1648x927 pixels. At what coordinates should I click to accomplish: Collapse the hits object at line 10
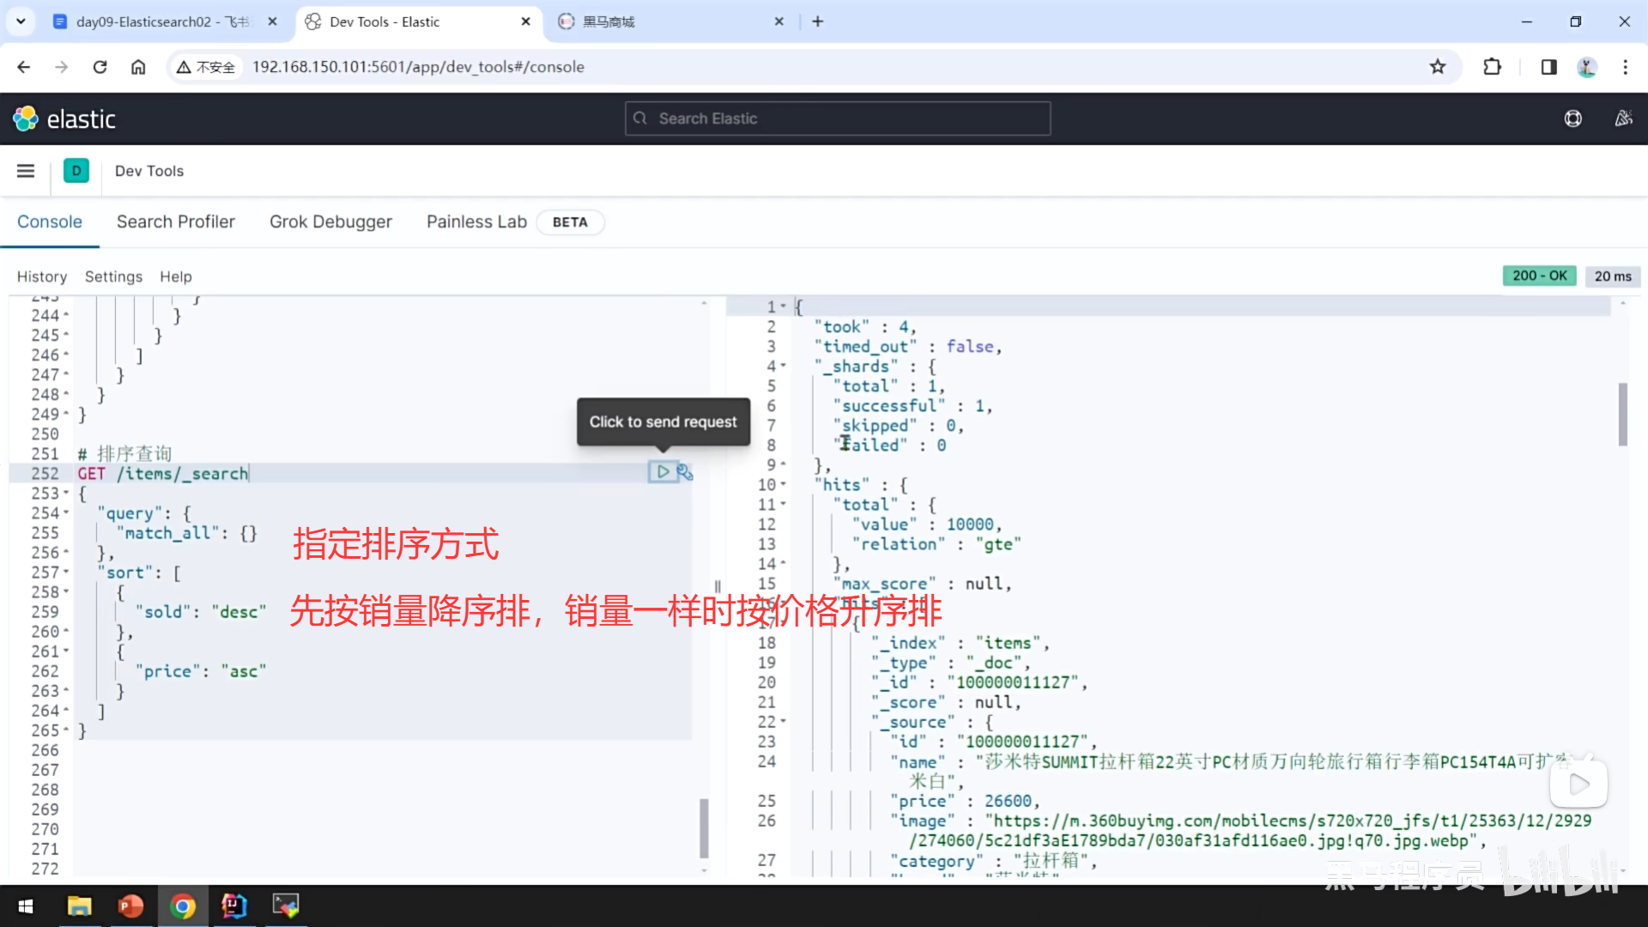(x=783, y=485)
